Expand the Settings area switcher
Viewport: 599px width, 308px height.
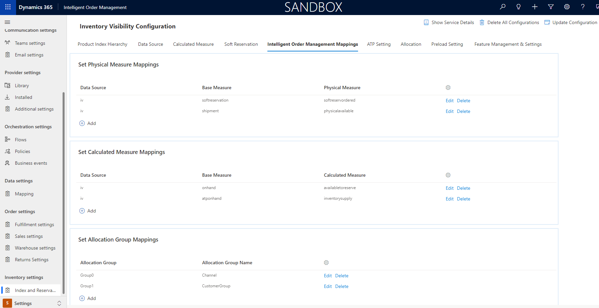59,303
